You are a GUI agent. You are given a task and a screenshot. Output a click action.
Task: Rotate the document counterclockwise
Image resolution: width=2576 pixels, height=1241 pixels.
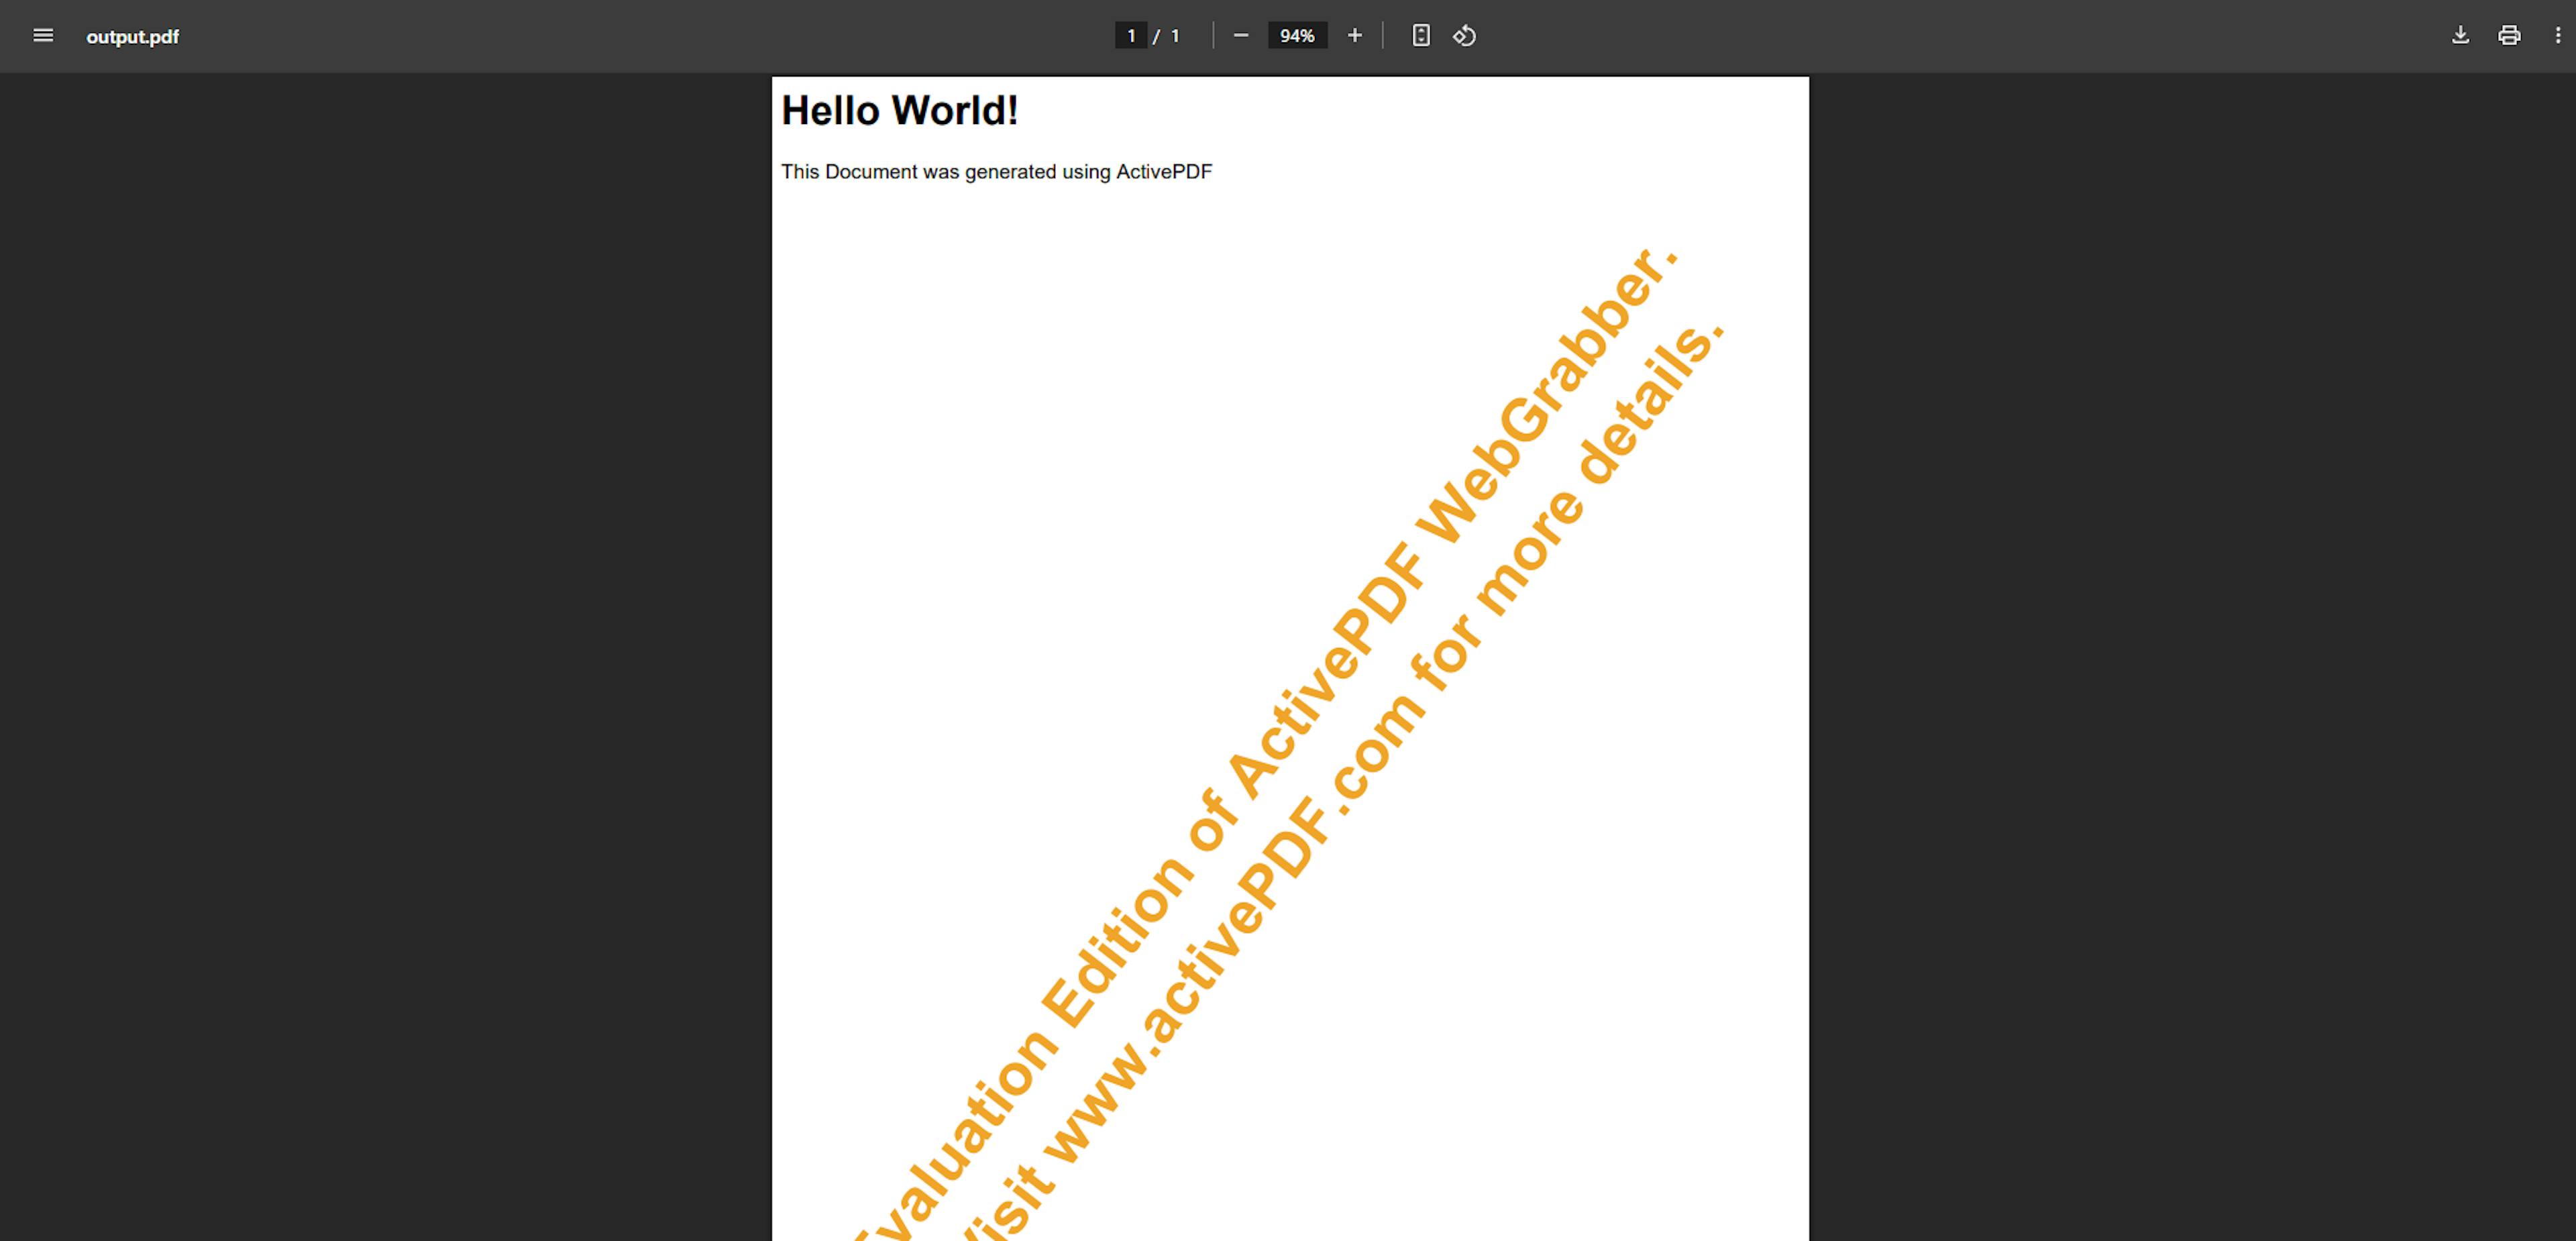1464,36
